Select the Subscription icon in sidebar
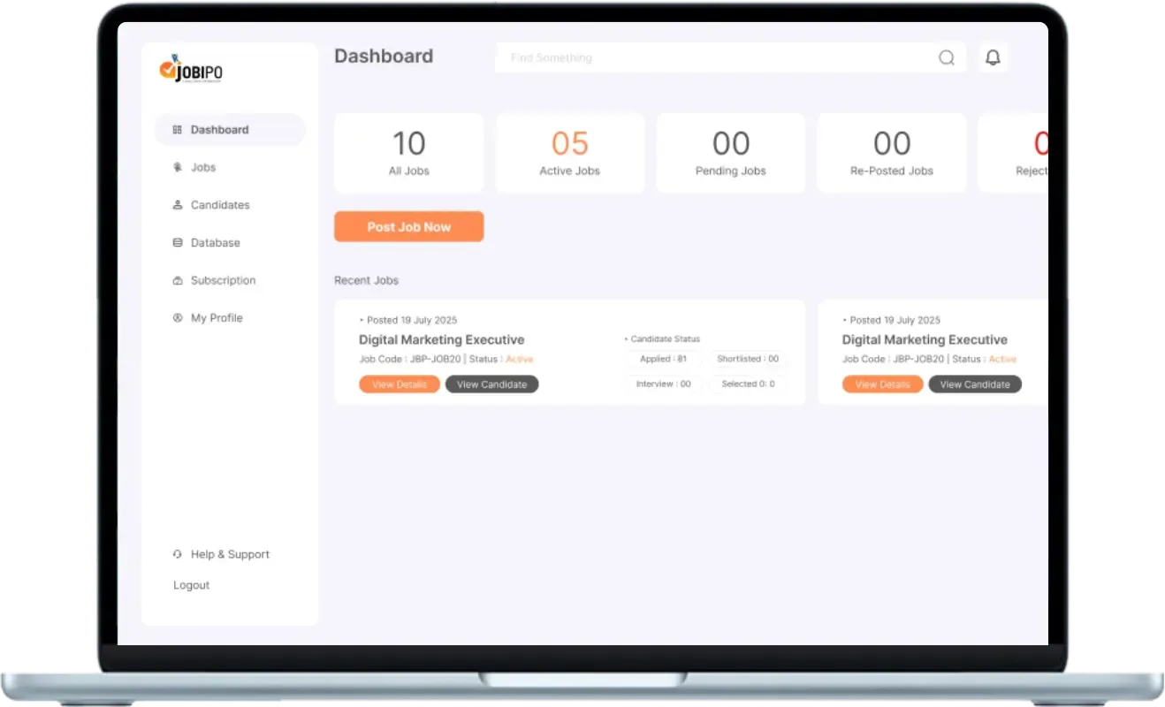The width and height of the screenshot is (1165, 707). coord(176,280)
